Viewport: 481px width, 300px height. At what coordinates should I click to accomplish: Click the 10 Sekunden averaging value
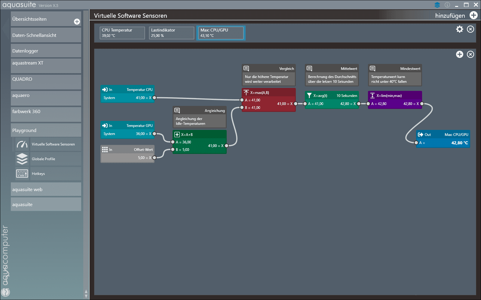click(x=347, y=96)
